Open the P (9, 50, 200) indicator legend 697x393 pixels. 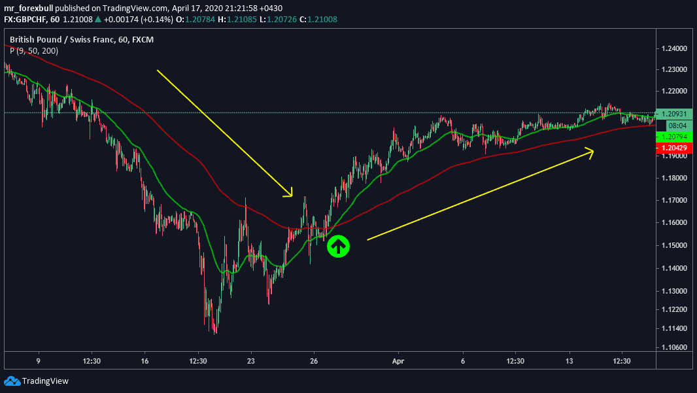[x=33, y=50]
